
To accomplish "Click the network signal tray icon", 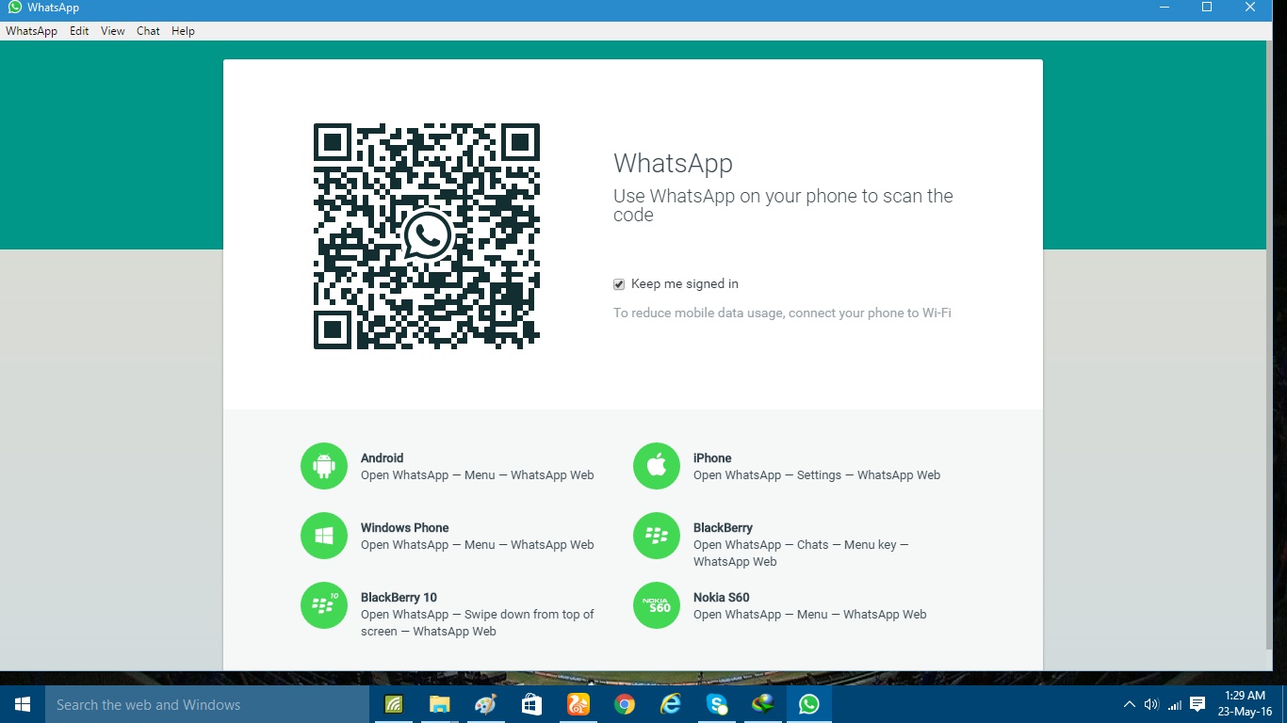I will pos(1175,704).
